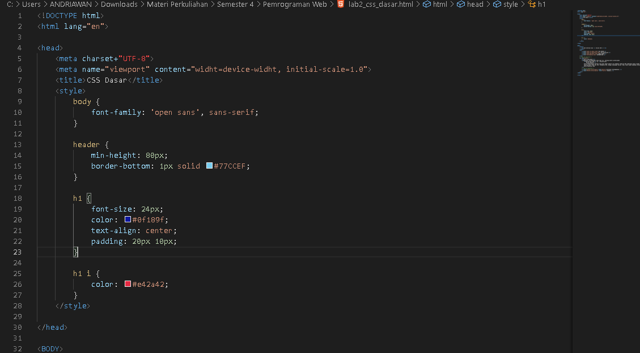Click the red color decorator beside #e42a42

[127, 284]
